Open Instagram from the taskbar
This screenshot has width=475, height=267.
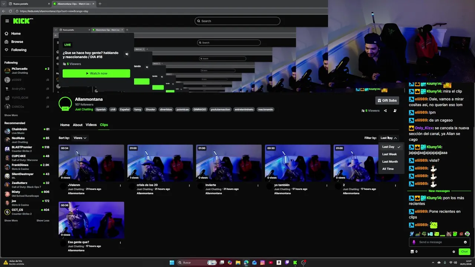tap(262, 263)
